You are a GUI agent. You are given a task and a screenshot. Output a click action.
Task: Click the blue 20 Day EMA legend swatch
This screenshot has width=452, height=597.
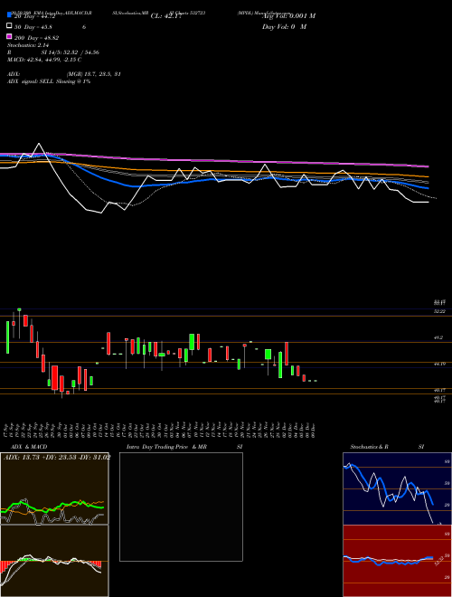coord(9,14)
